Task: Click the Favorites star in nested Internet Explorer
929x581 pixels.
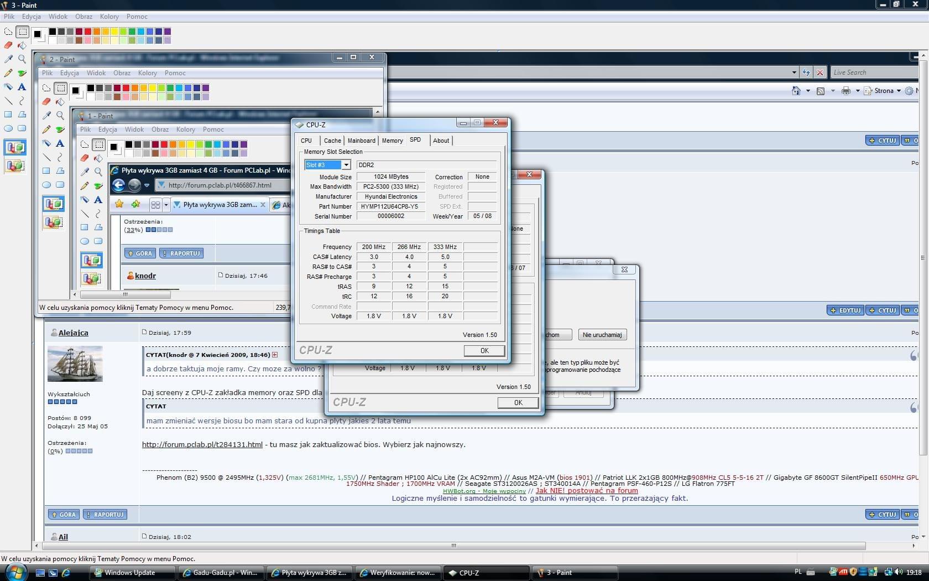Action: tap(119, 204)
